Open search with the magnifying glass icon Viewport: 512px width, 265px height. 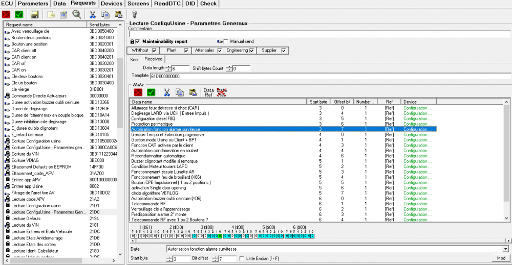(x=76, y=14)
